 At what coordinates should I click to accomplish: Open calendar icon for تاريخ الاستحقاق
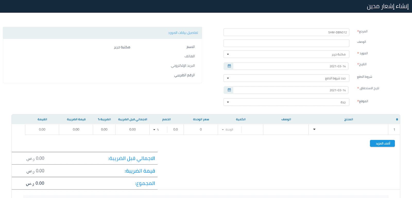[229, 90]
